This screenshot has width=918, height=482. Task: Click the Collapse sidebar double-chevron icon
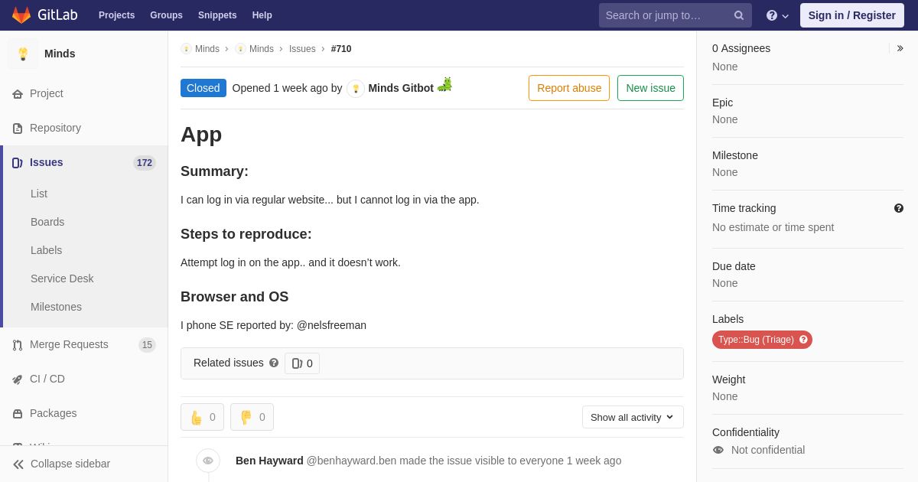pos(18,464)
